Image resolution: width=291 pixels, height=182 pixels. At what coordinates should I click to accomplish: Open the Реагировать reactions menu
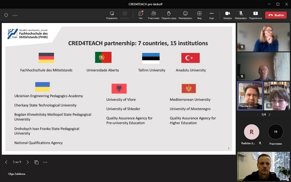[x=185, y=15]
